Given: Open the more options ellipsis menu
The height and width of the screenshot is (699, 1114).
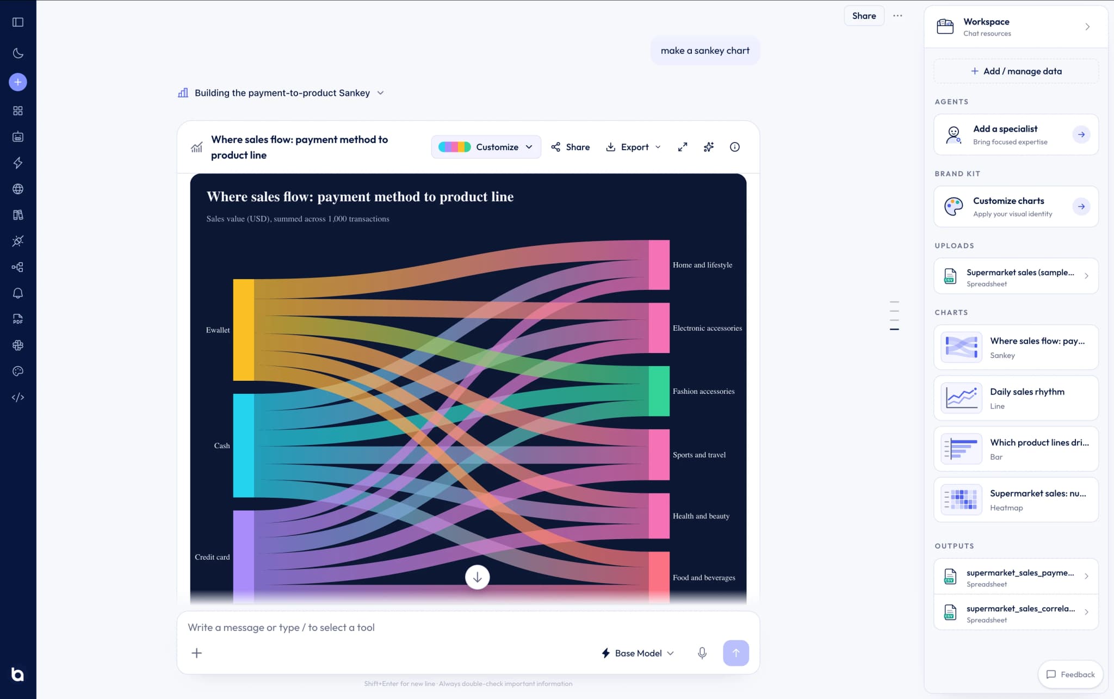Looking at the screenshot, I should pyautogui.click(x=898, y=16).
